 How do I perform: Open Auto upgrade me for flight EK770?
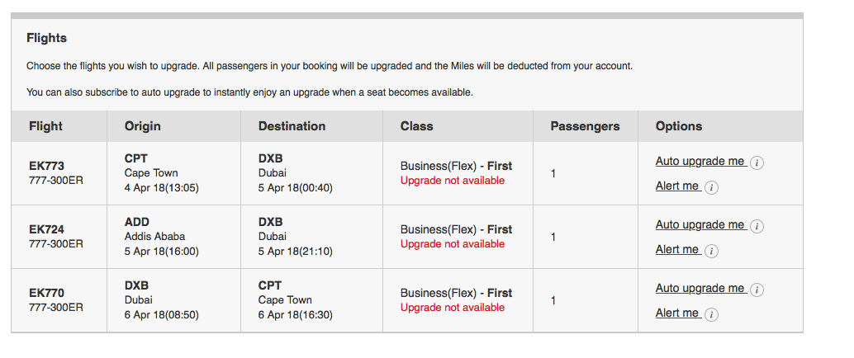700,289
